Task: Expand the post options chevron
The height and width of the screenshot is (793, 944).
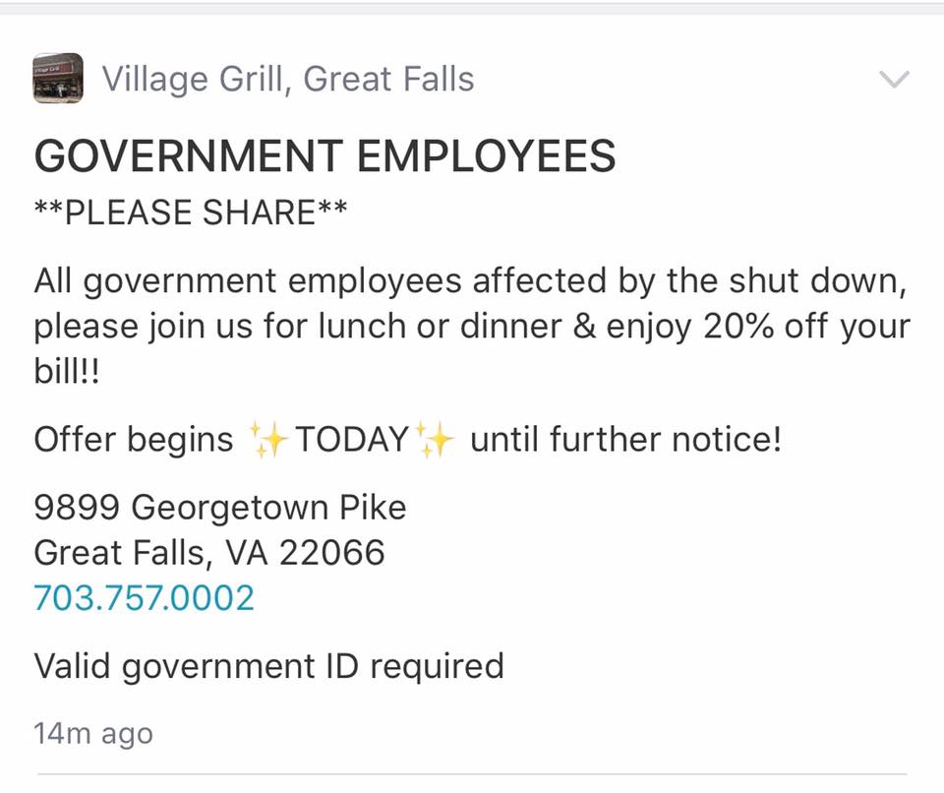Action: click(893, 80)
